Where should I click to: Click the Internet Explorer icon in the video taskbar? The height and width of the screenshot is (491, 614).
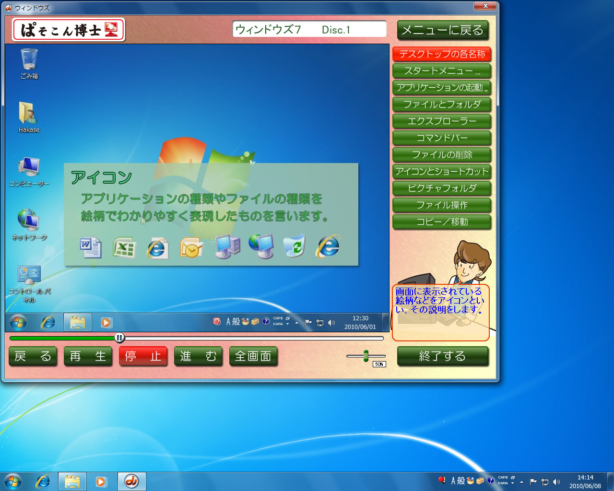point(47,322)
